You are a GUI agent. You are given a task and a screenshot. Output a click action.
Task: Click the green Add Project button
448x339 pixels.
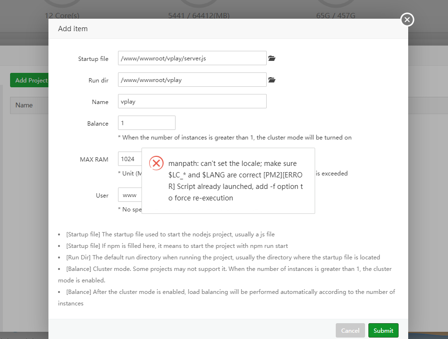tap(30, 80)
